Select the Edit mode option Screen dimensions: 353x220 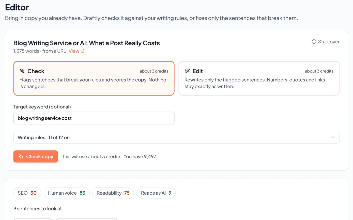[259, 78]
